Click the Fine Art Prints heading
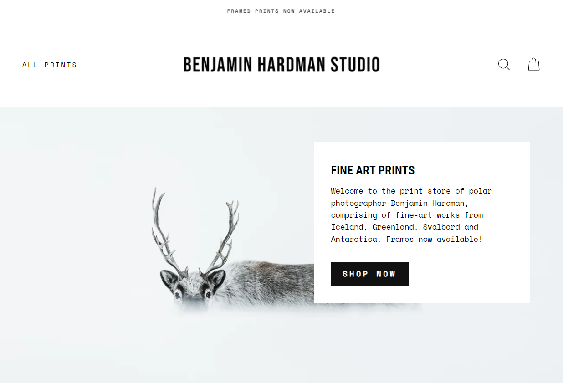This screenshot has width=563, height=383. point(373,170)
